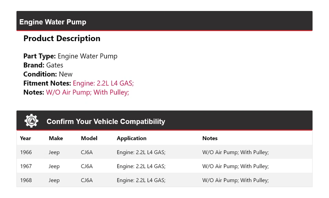Select the 1967 year cell
329x198 pixels.
point(26,166)
